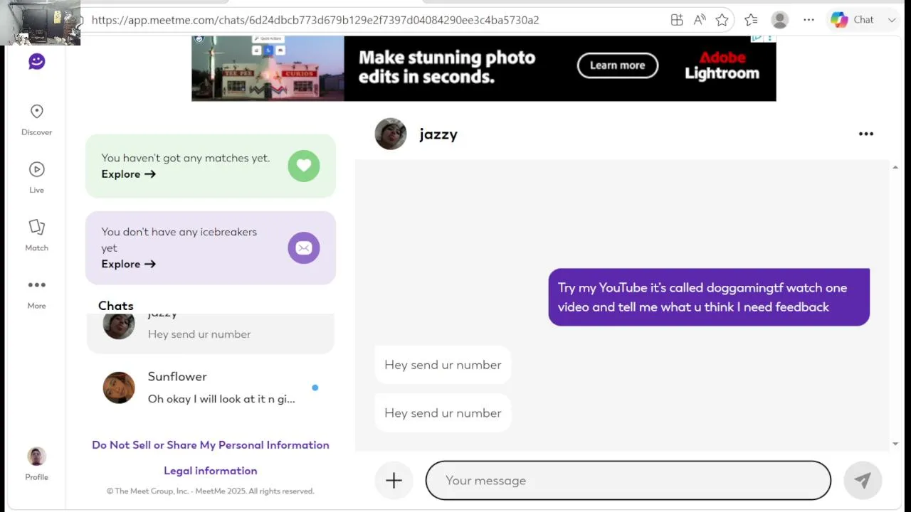Click Explore link under matches
Screen dimensions: 911x512
[x=128, y=174]
